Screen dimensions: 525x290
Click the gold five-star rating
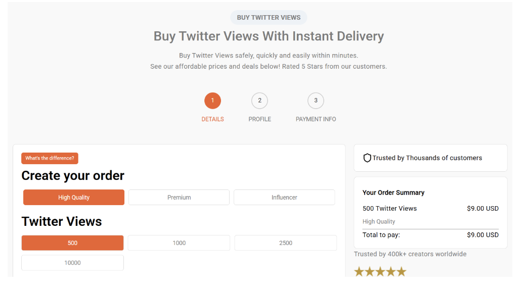pos(380,272)
